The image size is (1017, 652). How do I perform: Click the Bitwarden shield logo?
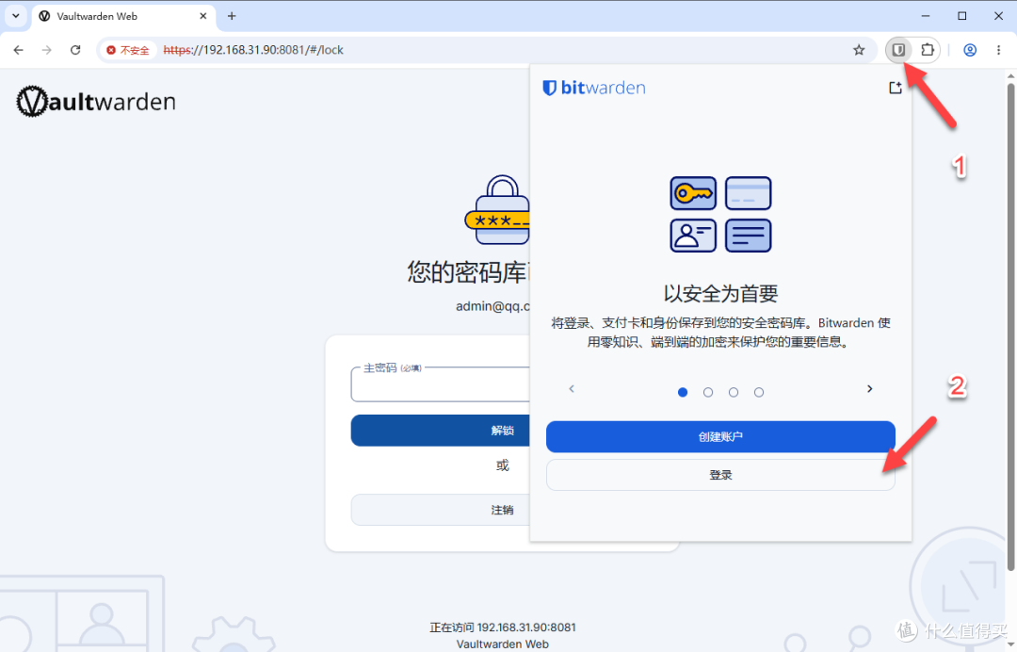[x=549, y=88]
